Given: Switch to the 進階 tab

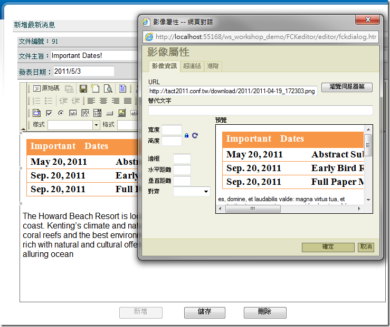Looking at the screenshot, I should click(x=213, y=66).
